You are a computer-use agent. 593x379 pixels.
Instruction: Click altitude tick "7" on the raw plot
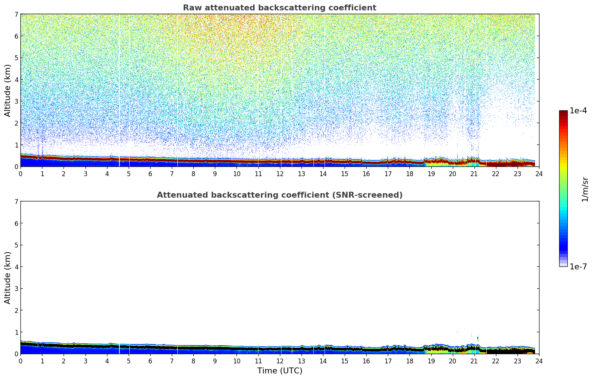point(16,14)
